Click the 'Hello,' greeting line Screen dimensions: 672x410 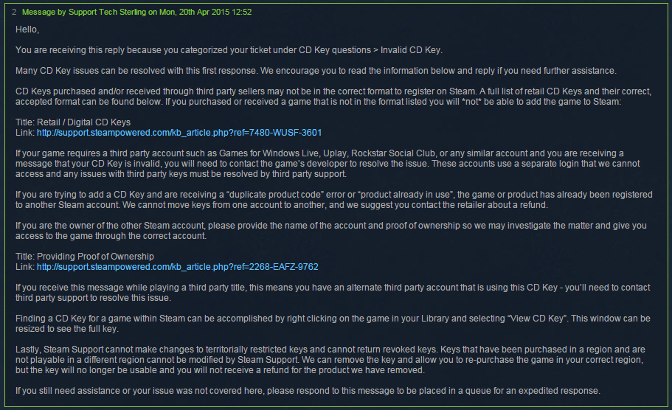[27, 29]
